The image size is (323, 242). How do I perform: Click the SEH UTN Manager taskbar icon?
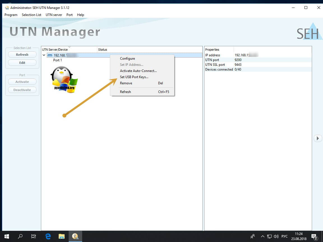tap(75, 236)
